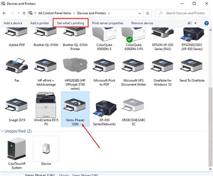Screen dimensions: 213x176
Task: Select the CoolTouchR System device
Action: pos(17,149)
